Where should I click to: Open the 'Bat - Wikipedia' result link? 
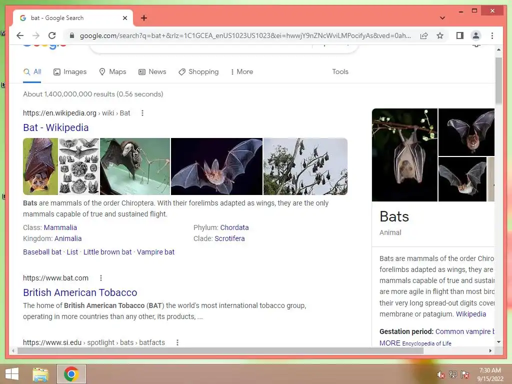[x=56, y=127]
